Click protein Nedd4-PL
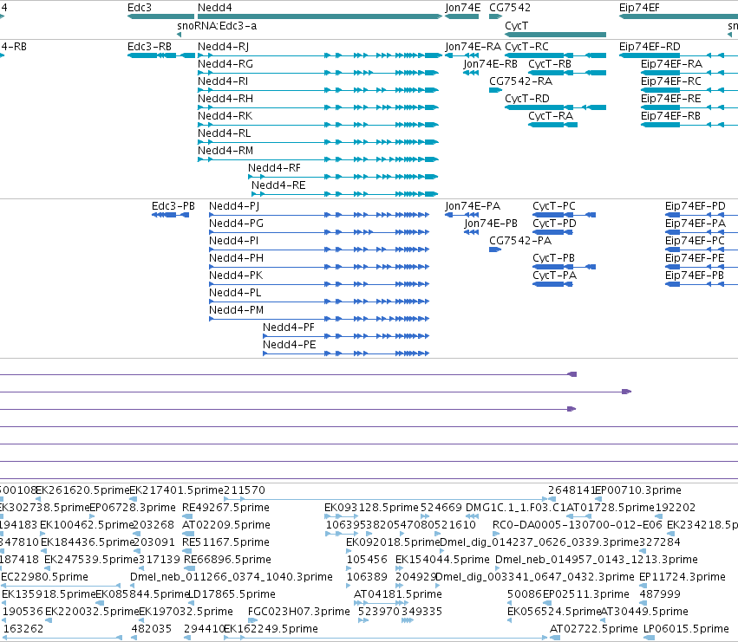This screenshot has width=738, height=642. 235,293
